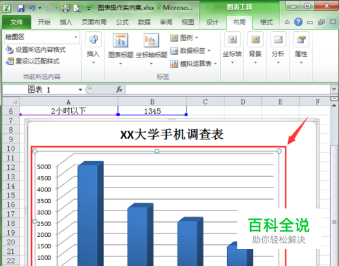The width and height of the screenshot is (339, 266).
Task: Select column B header
Action: coord(153,102)
